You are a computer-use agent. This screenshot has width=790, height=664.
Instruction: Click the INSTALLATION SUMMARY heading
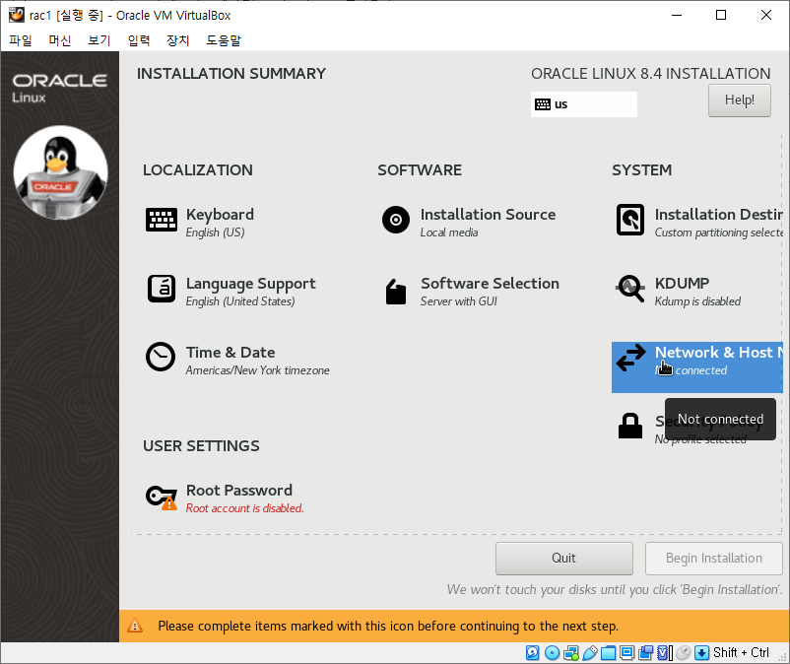tap(231, 74)
